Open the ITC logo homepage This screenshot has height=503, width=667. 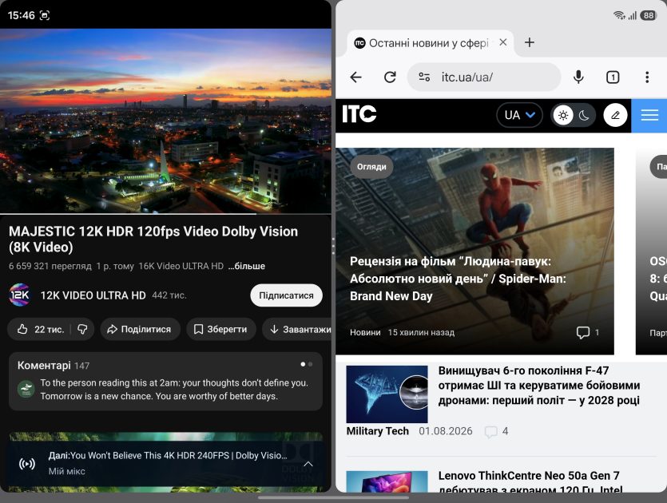coord(359,114)
